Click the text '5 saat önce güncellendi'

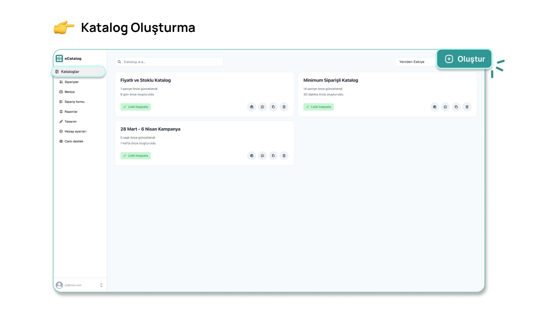(138, 138)
